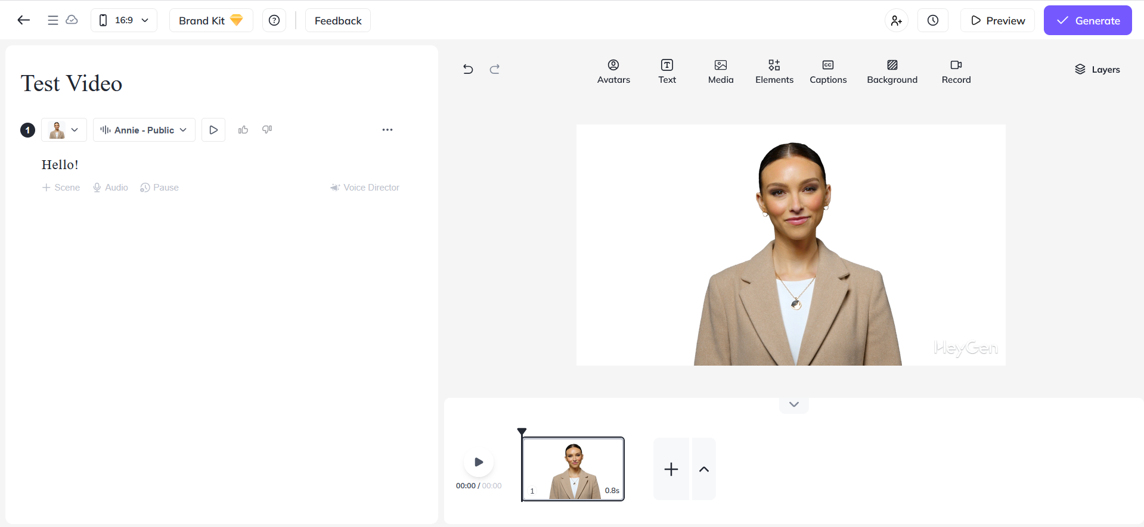Preview the video

[997, 20]
